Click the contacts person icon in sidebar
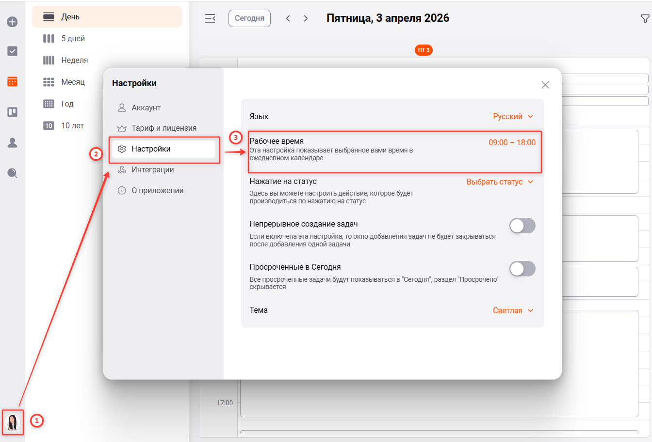652x442 pixels. point(12,142)
